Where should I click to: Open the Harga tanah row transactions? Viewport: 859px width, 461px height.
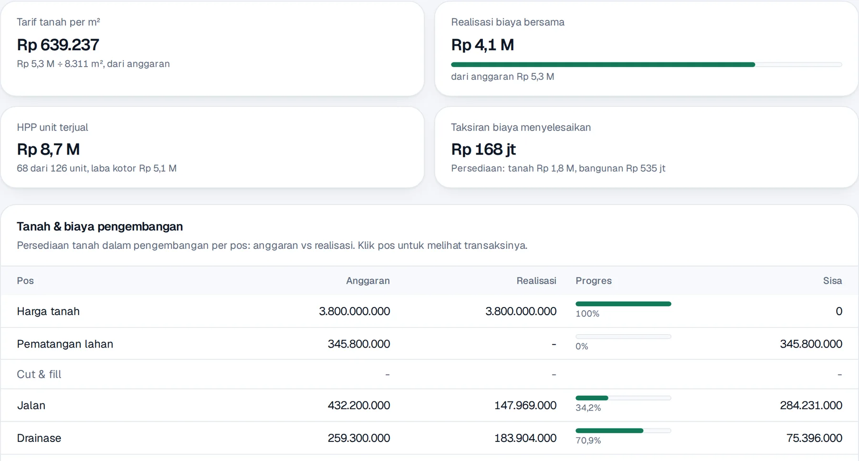tap(429, 311)
